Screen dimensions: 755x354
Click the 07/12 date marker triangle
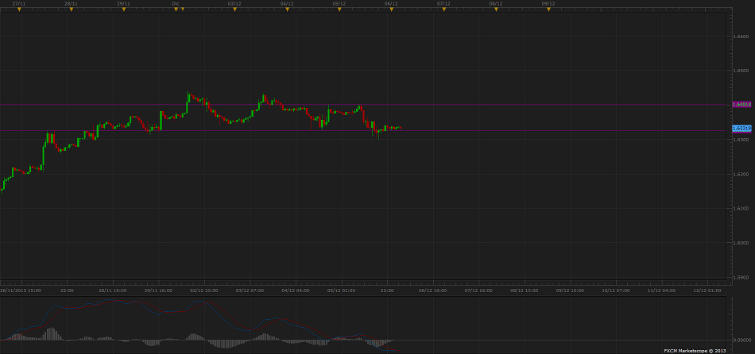pos(443,10)
